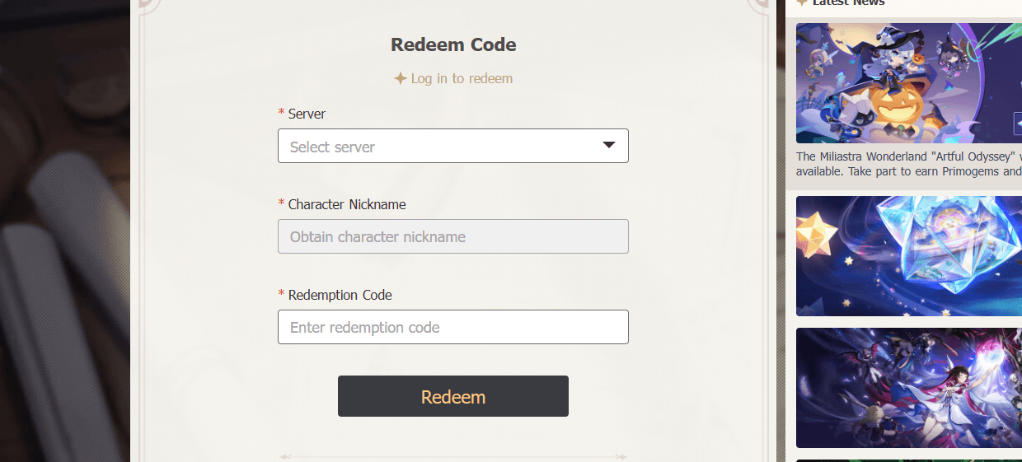Click the Redemption Code field label
The image size is (1022, 462).
point(340,295)
